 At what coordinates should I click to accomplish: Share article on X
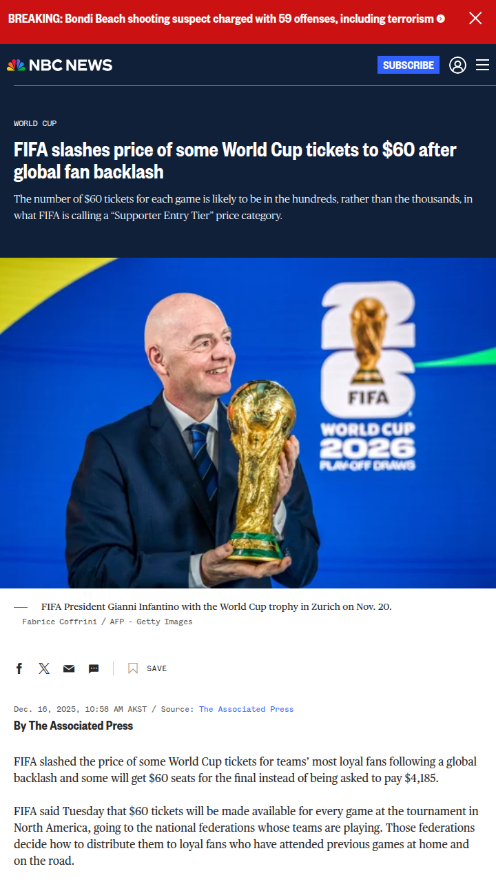click(x=44, y=668)
